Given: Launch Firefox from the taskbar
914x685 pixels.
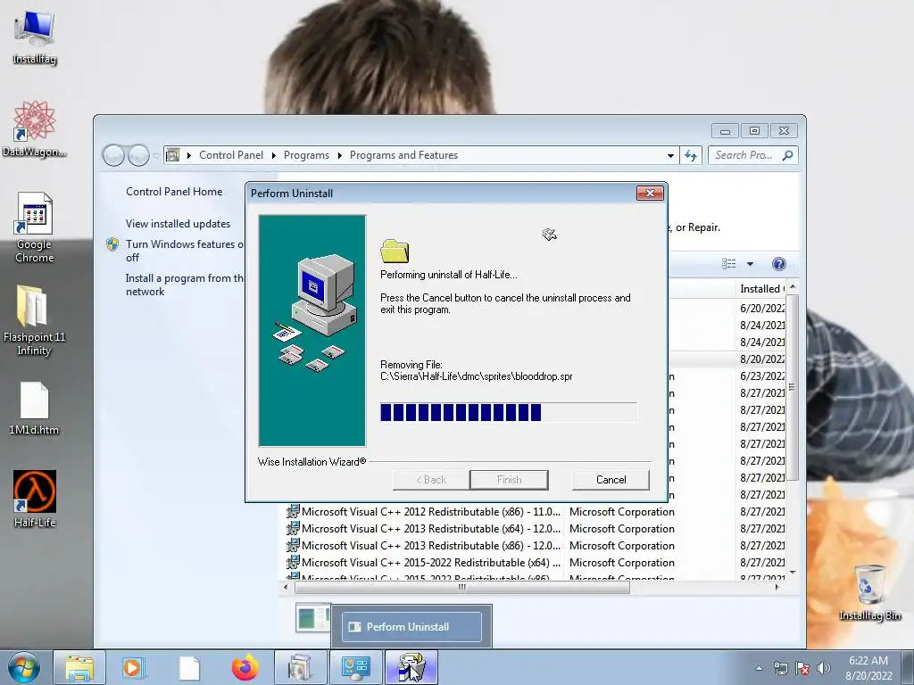Looking at the screenshot, I should pyautogui.click(x=245, y=667).
